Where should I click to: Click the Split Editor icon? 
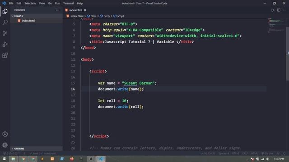[x=279, y=10]
